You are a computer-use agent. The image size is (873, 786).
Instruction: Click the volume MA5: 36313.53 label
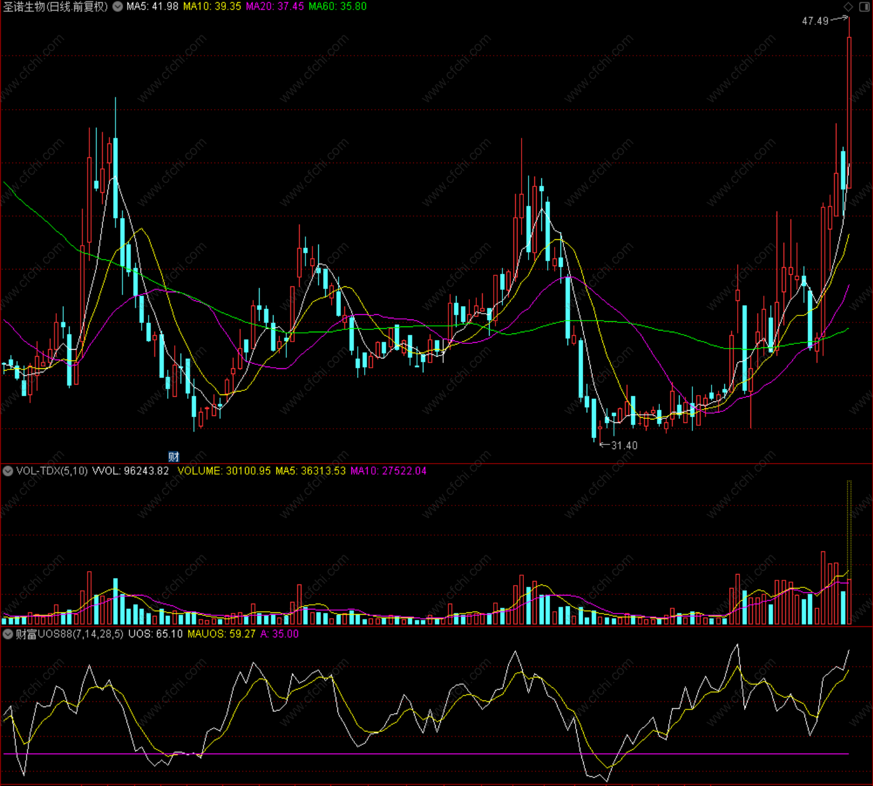[x=310, y=471]
